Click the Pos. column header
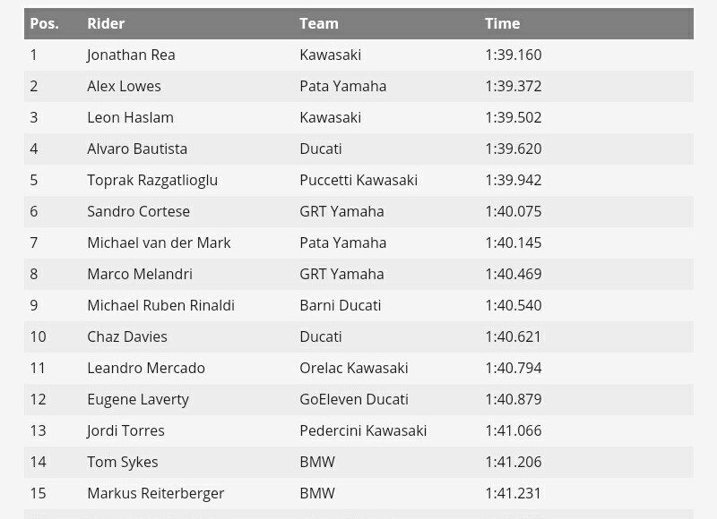The width and height of the screenshot is (717, 519). pyautogui.click(x=44, y=23)
